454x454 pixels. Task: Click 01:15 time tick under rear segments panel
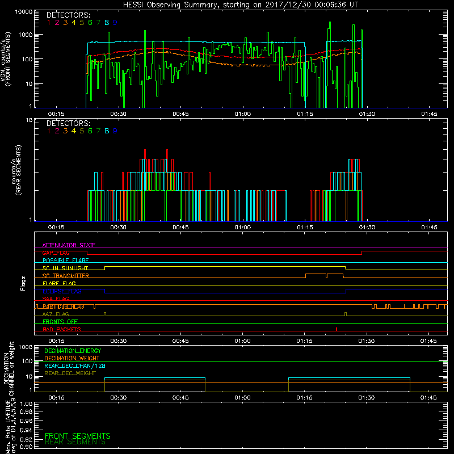(x=305, y=228)
